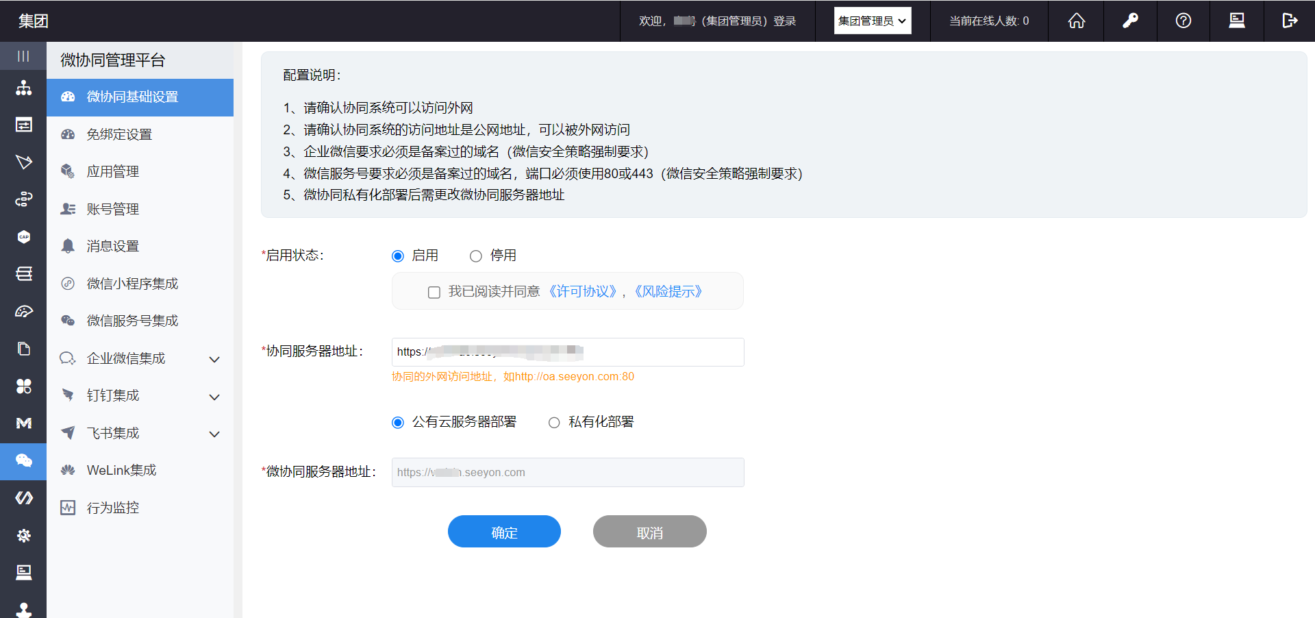Image resolution: width=1315 pixels, height=618 pixels.
Task: Go to 消息设置 menu item
Action: (113, 247)
